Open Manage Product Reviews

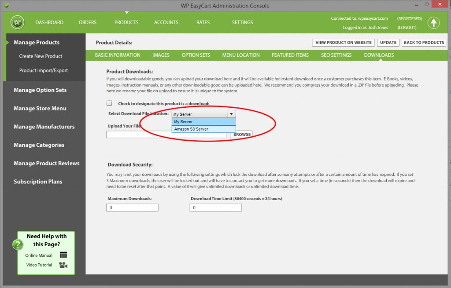click(47, 164)
